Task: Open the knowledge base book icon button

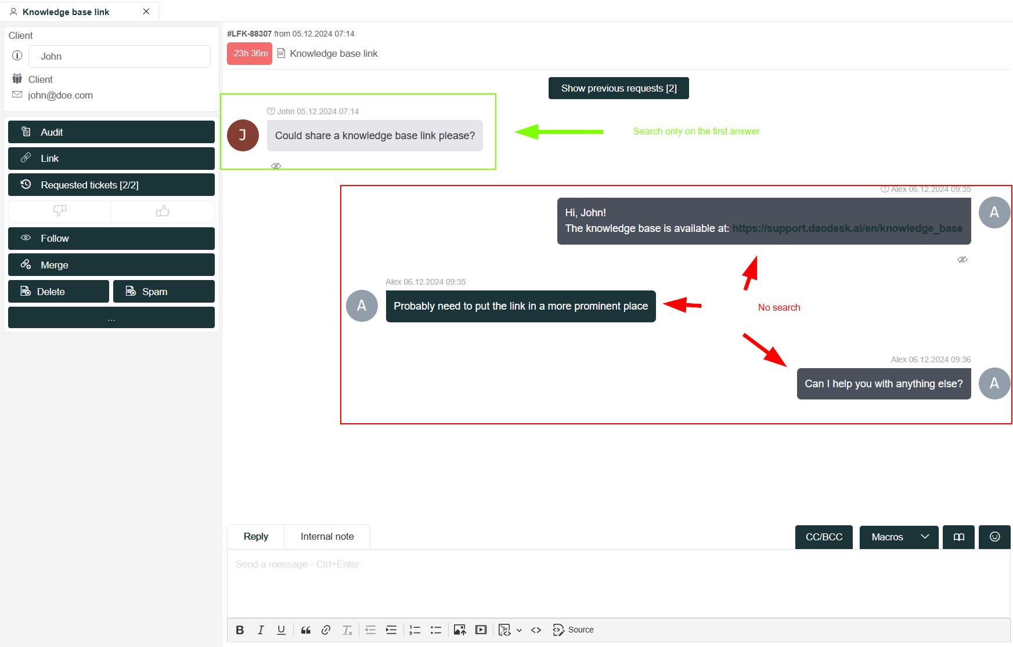Action: (959, 537)
